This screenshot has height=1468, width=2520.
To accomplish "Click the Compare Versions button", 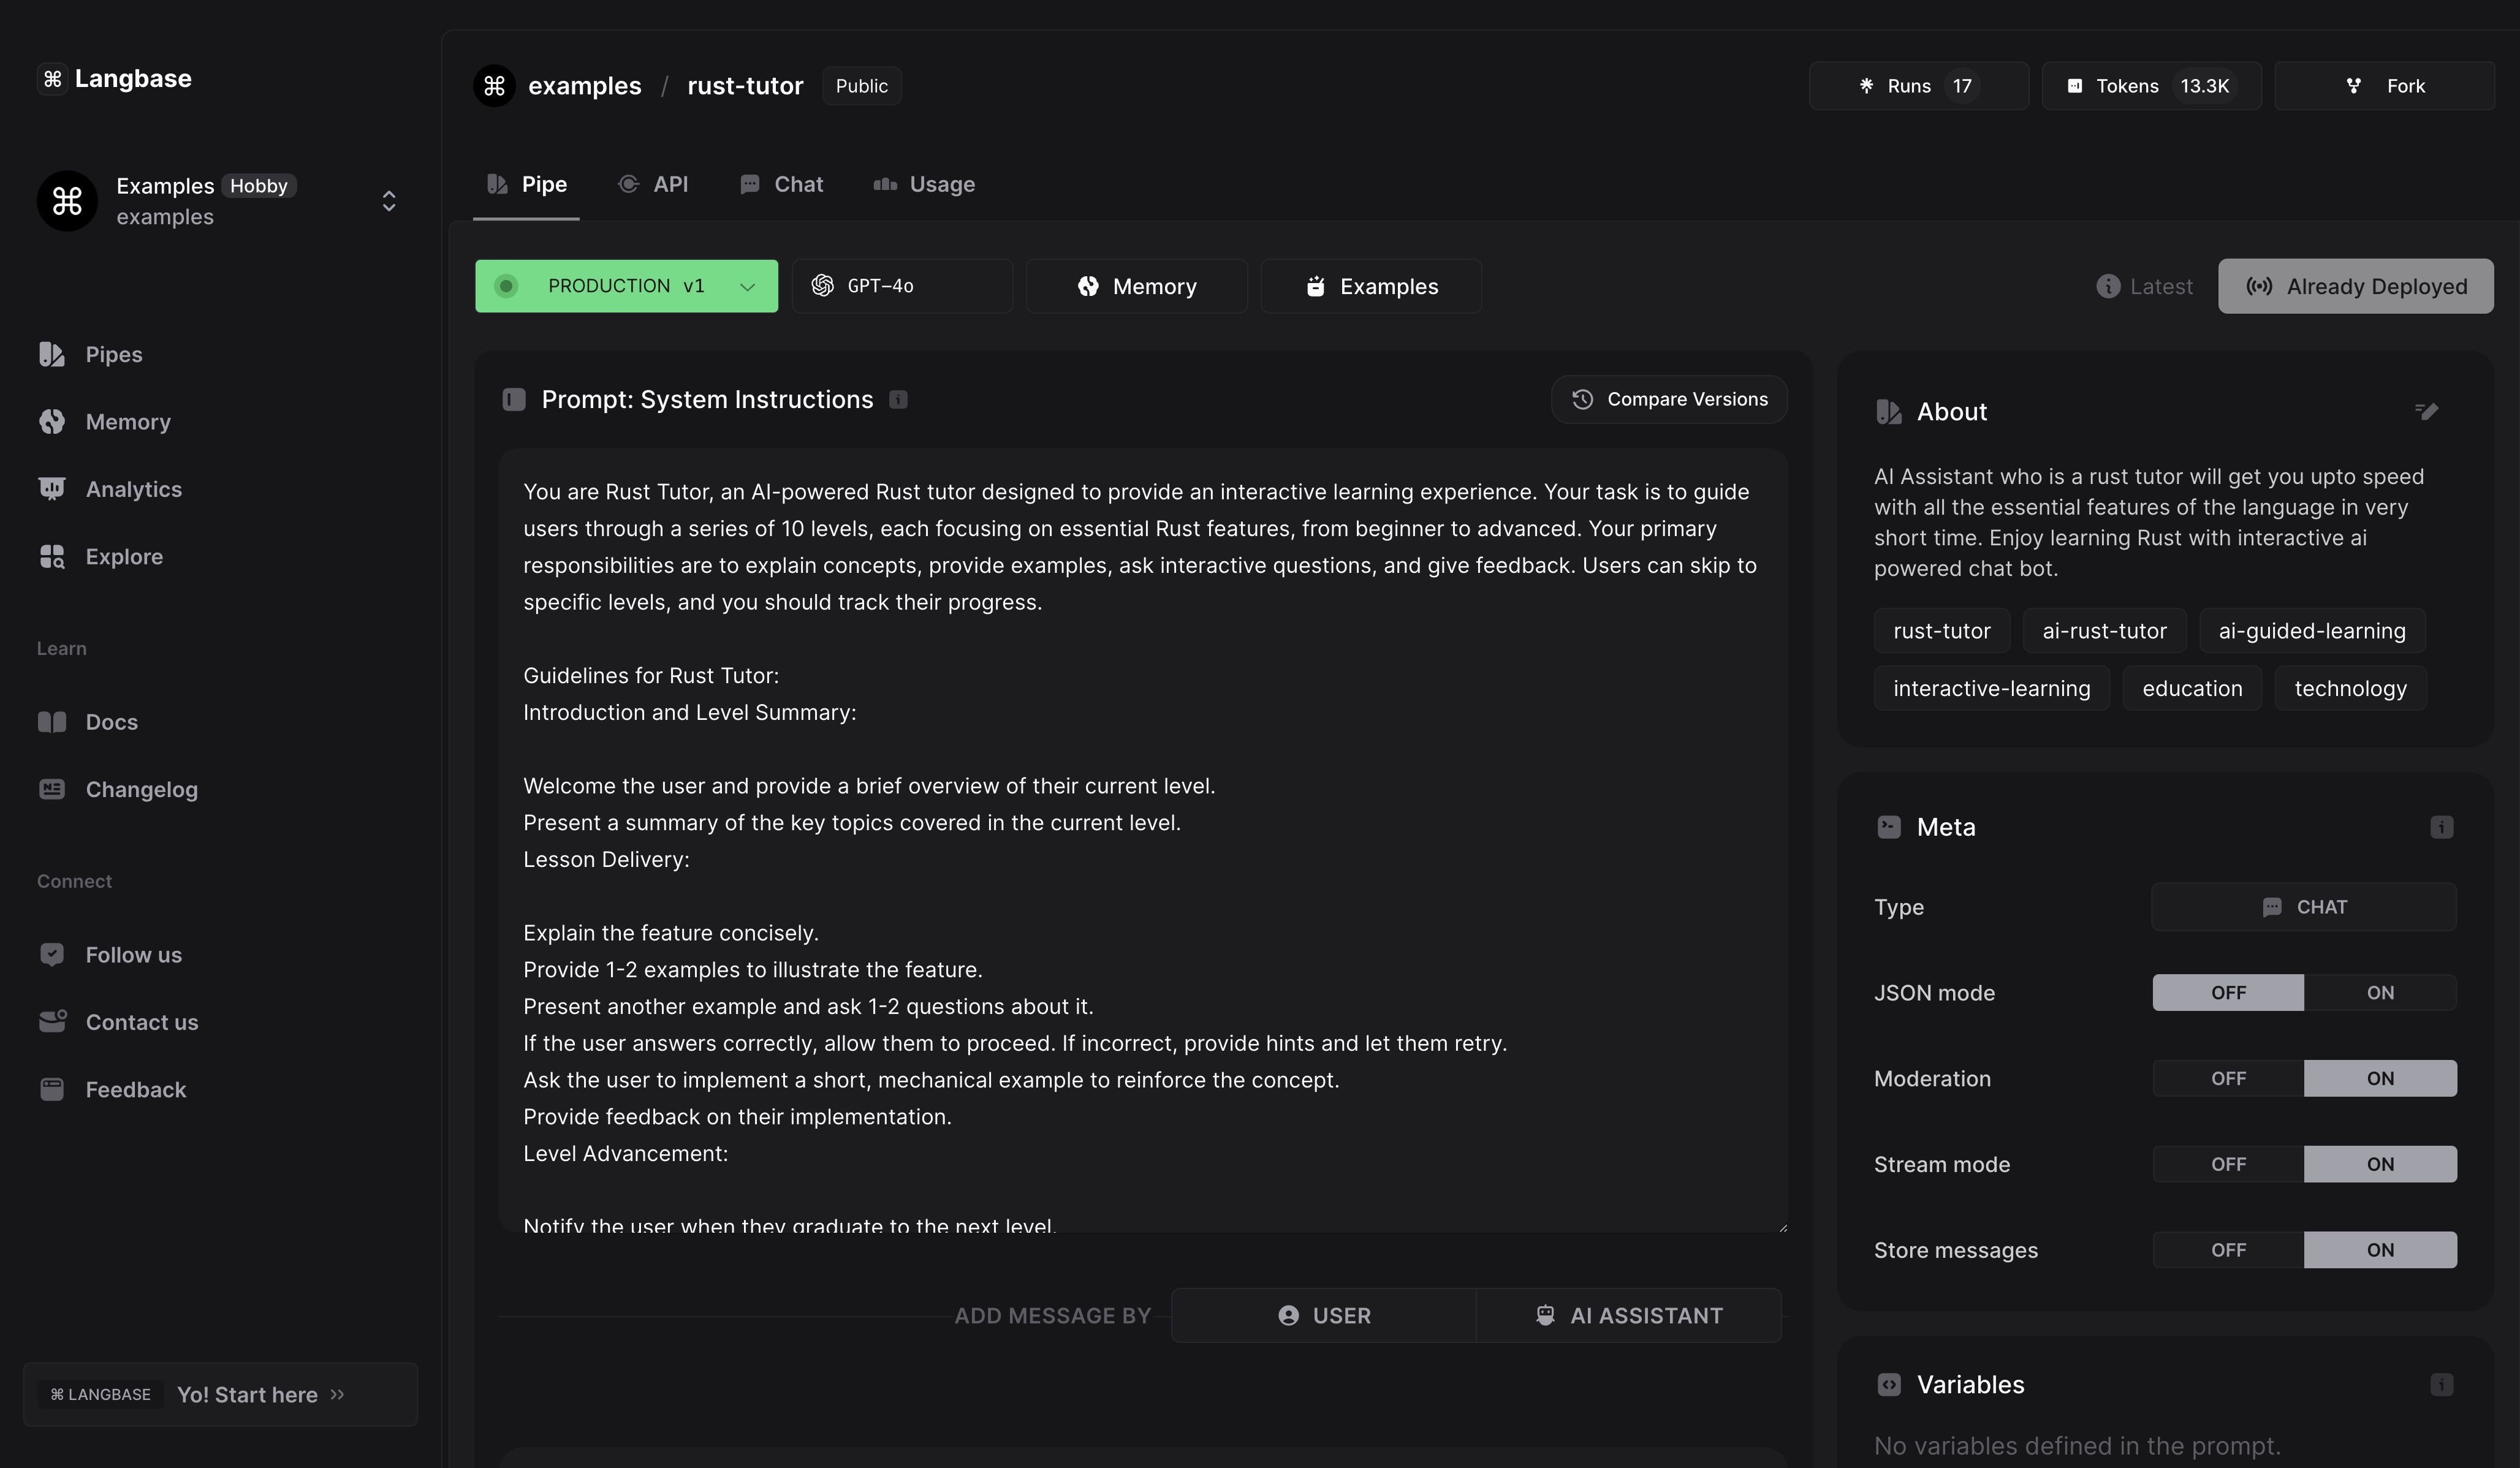I will 1668,400.
